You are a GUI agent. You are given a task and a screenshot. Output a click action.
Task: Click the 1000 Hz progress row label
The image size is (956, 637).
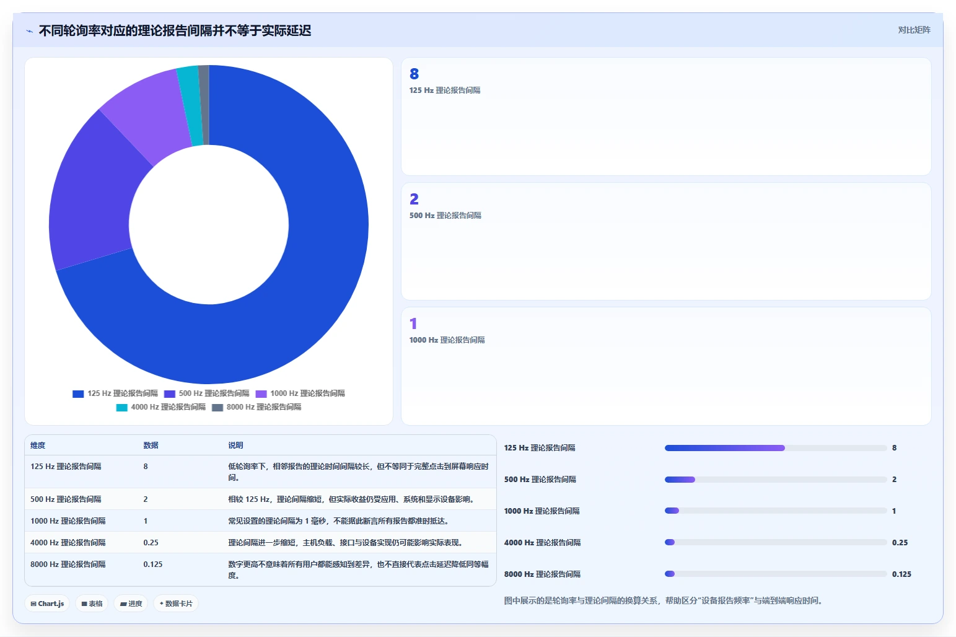coord(542,511)
